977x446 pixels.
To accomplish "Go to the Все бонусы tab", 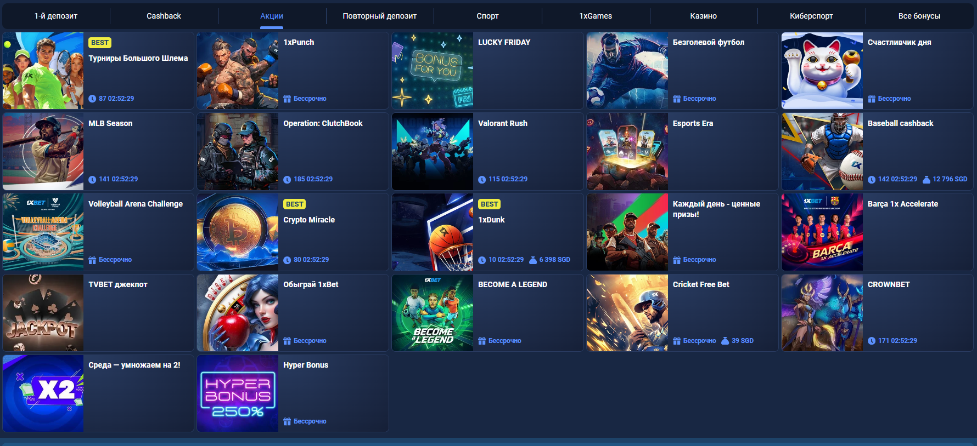I will [x=919, y=16].
